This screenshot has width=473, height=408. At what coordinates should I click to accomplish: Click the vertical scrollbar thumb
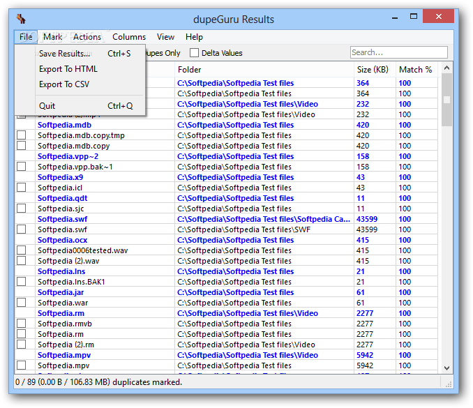coord(446,100)
